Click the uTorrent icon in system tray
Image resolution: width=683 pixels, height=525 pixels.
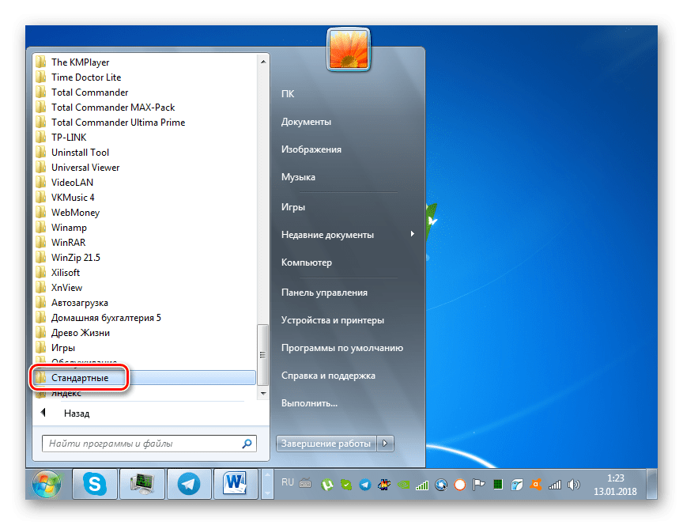(x=327, y=484)
